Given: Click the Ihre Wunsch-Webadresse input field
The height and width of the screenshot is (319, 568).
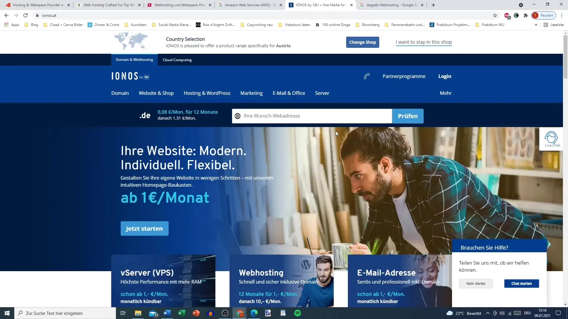Looking at the screenshot, I should [312, 116].
